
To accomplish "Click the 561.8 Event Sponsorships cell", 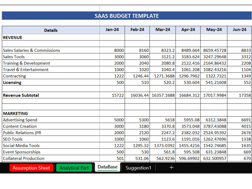I will click(163, 152).
